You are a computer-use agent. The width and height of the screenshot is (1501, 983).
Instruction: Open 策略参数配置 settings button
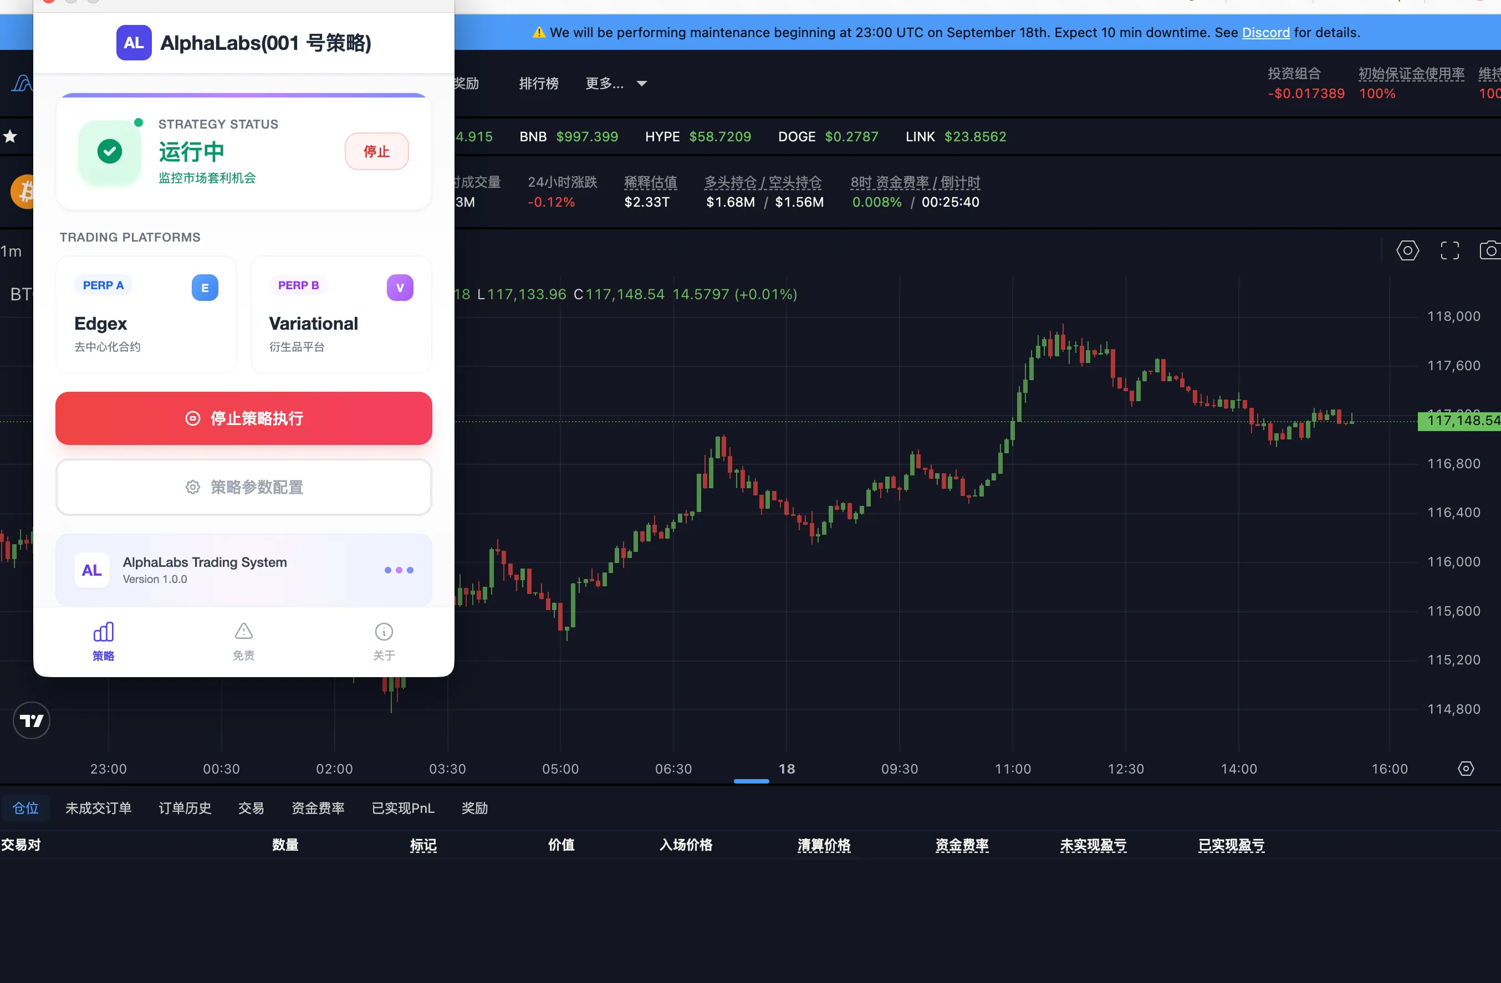point(243,487)
